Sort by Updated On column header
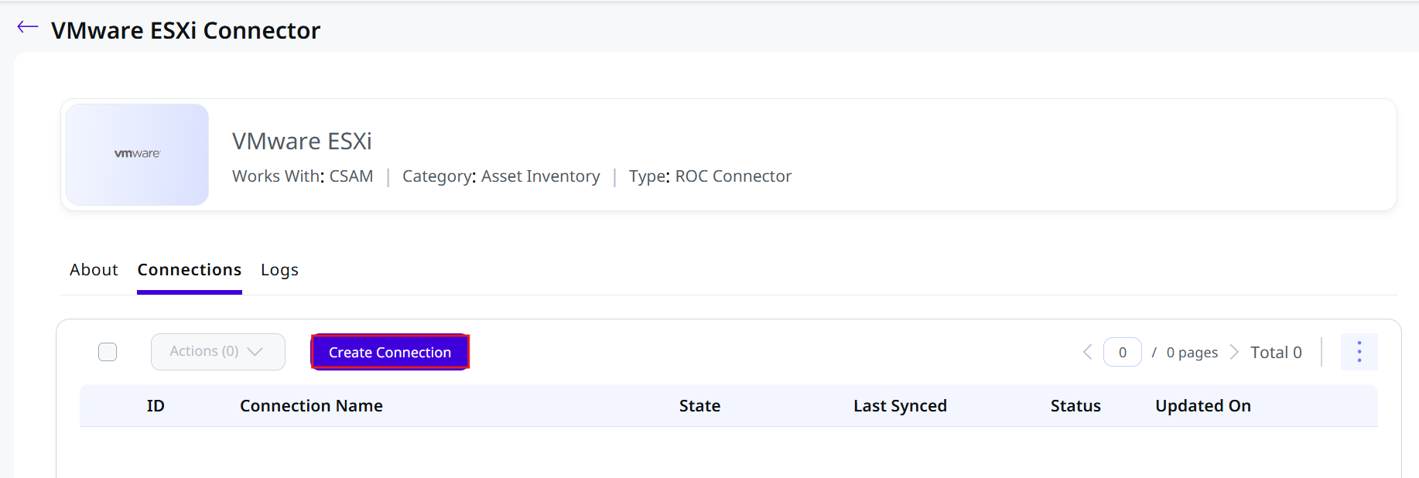This screenshot has height=478, width=1419. [1203, 406]
